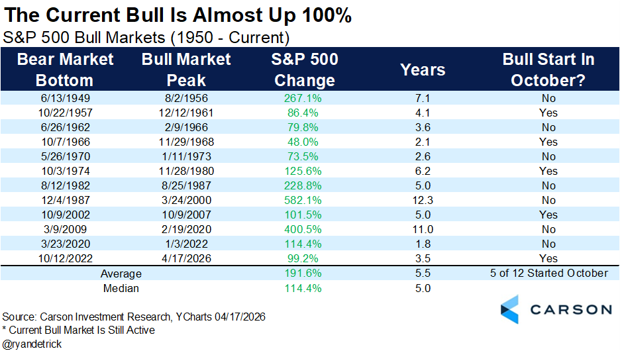Select the 99.2% change cell
Screen dimensions: 620x351
pos(304,258)
